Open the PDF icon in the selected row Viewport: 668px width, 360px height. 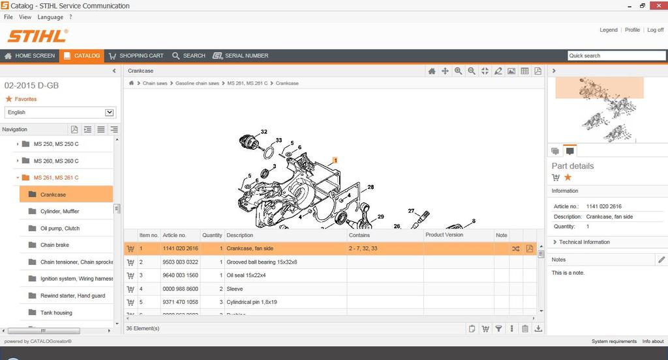(x=530, y=249)
